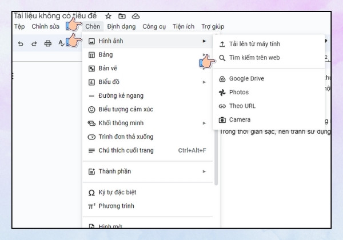
Task: Click the link icon for Theo URL
Action: (222, 106)
